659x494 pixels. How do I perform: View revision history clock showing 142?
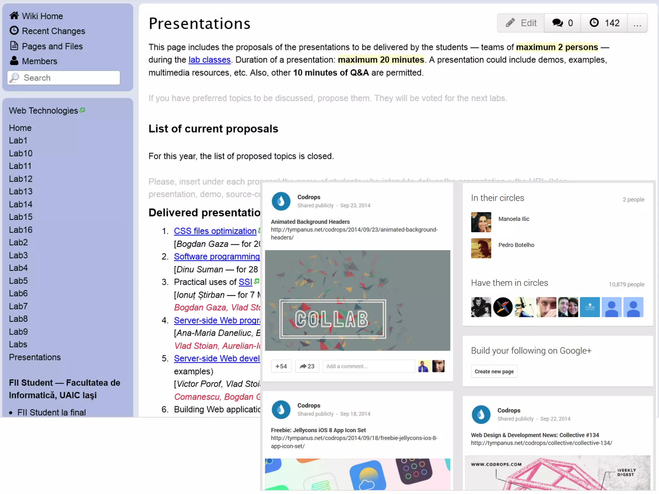[604, 23]
